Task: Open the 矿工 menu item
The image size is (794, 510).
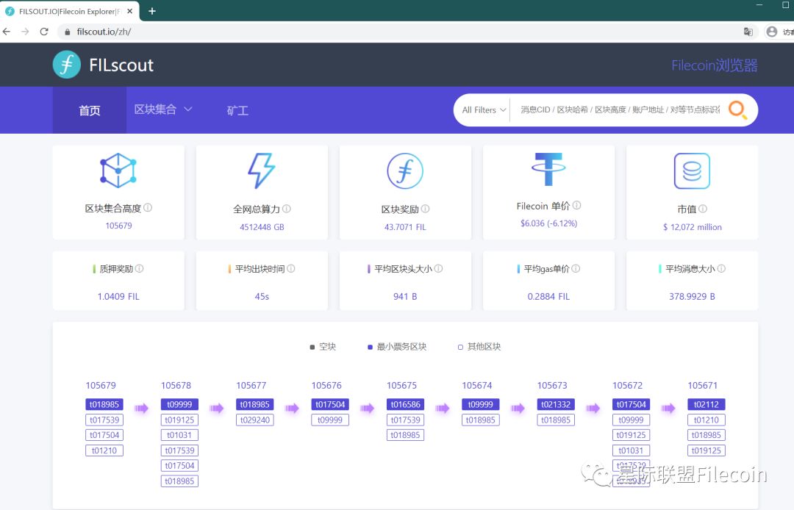Action: [x=237, y=110]
